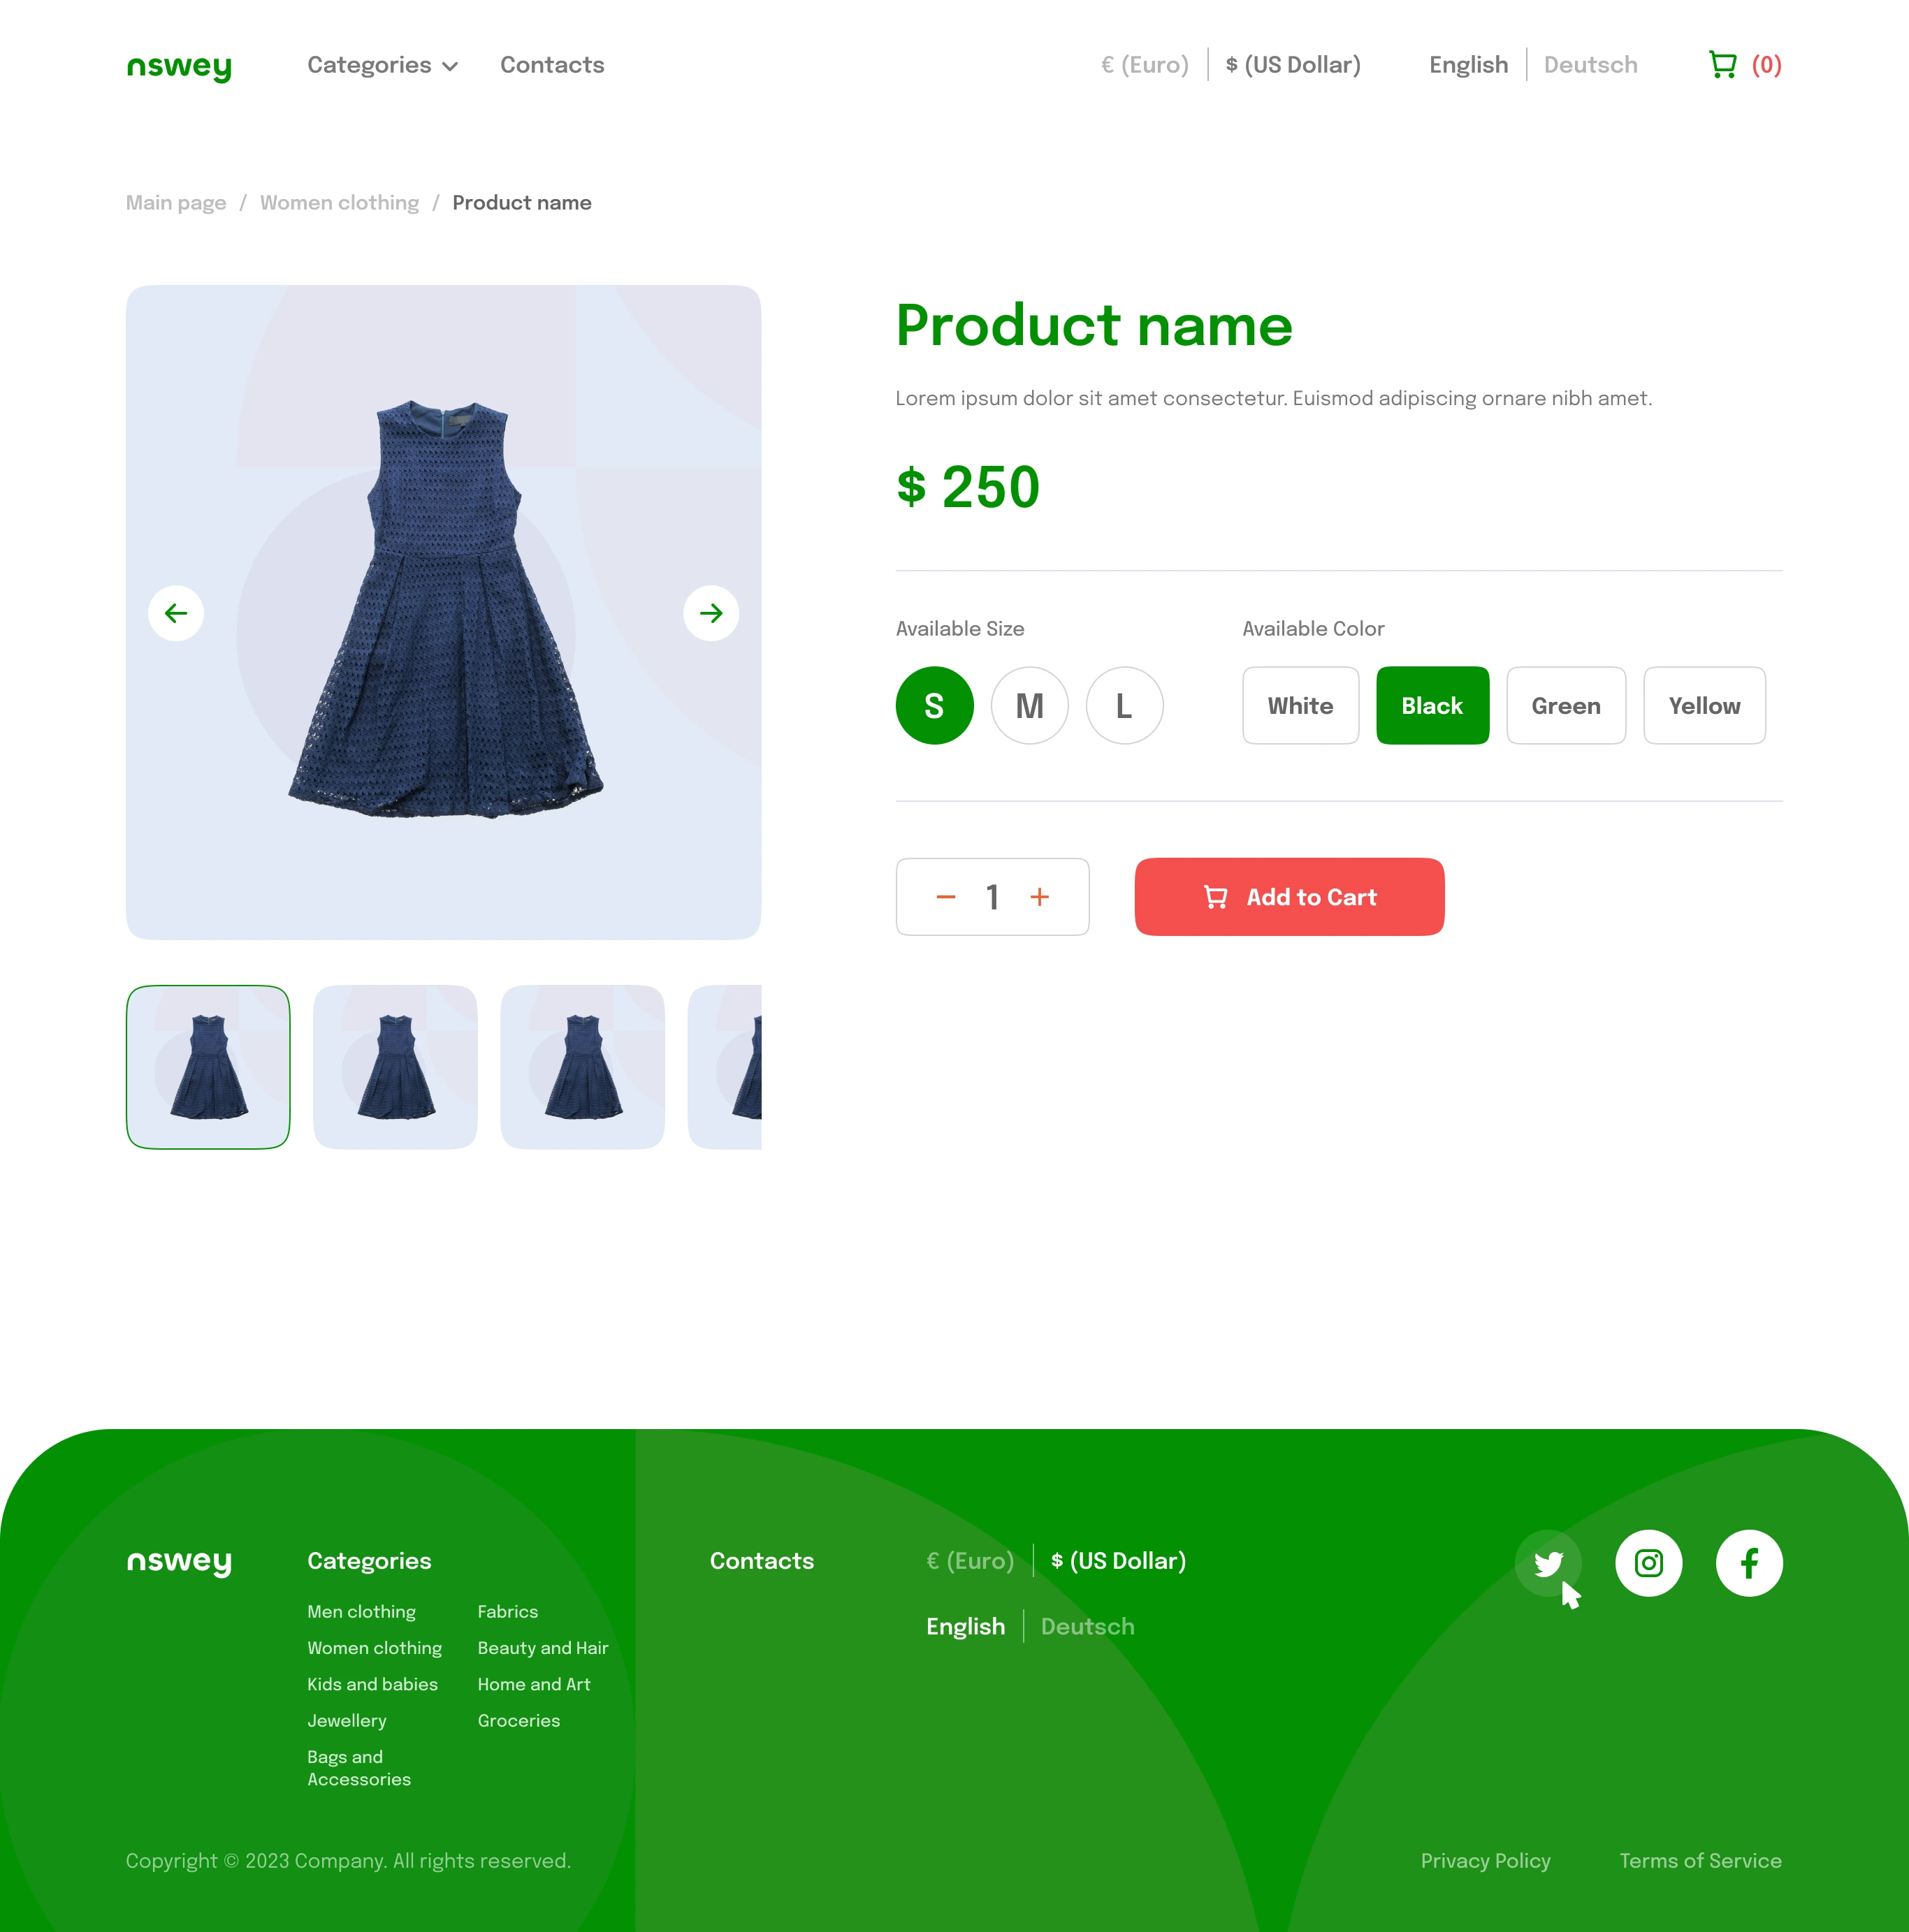Click the right arrow navigation icon
The width and height of the screenshot is (1909, 1932).
tap(711, 611)
